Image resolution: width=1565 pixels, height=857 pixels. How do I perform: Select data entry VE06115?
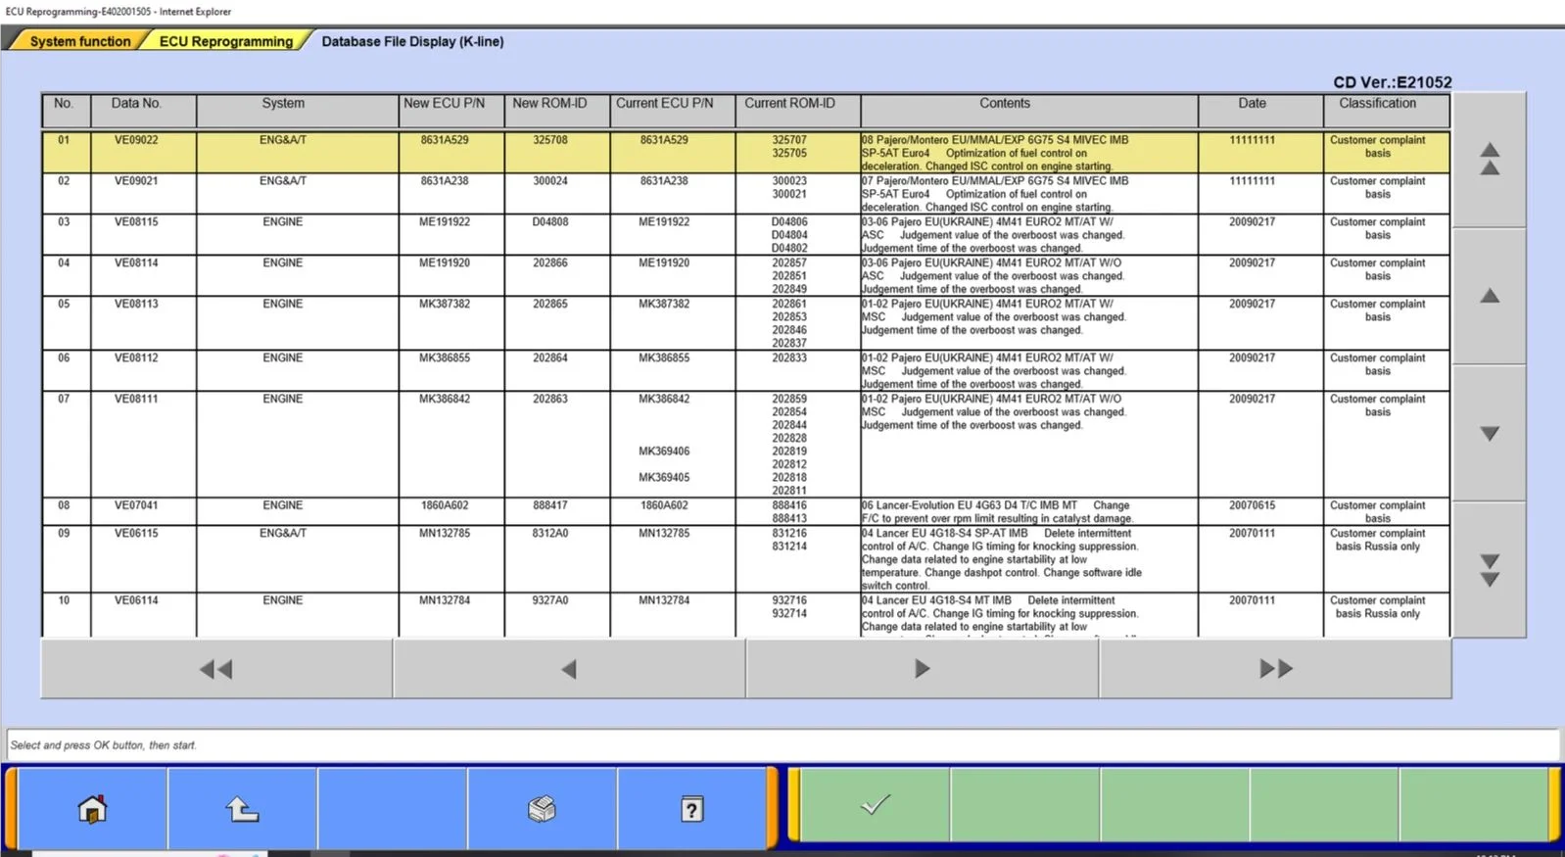(x=136, y=534)
